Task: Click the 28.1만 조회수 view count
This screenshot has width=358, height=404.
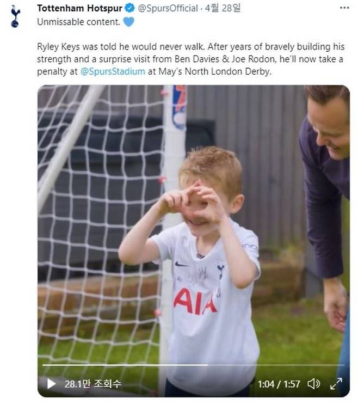Action: pos(92,384)
